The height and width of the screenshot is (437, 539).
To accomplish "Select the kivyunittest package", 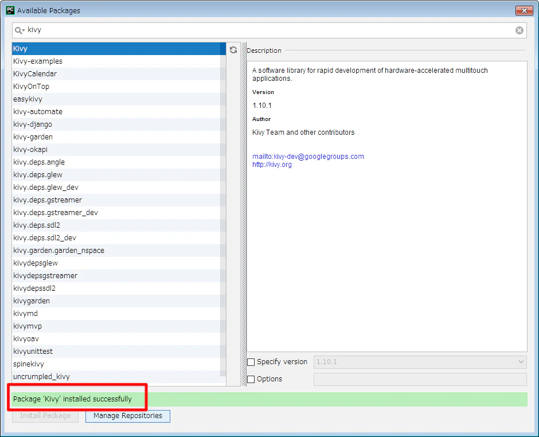I will [x=119, y=352].
